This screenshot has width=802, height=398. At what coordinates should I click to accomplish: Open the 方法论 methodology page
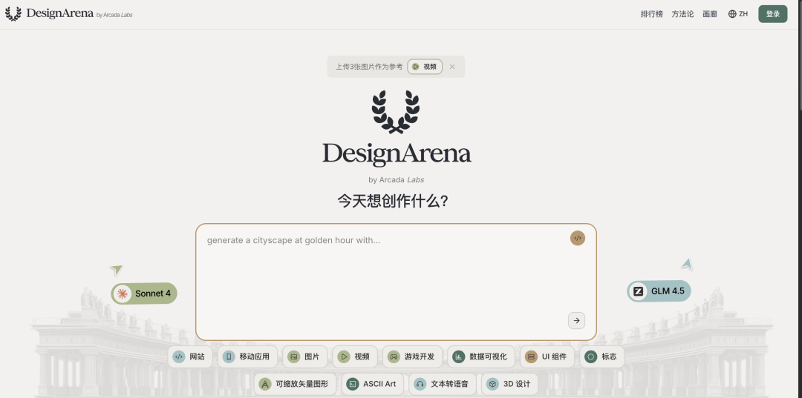682,14
